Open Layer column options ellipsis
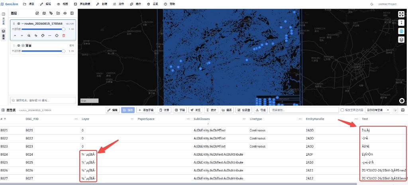Viewport: 408px width, 185px height. click(x=132, y=119)
